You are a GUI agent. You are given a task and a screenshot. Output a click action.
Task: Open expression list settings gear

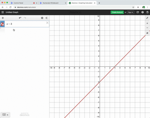tap(42, 18)
